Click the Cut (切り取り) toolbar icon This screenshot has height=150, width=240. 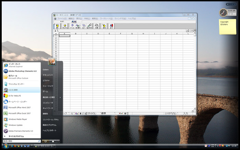(x=78, y=26)
